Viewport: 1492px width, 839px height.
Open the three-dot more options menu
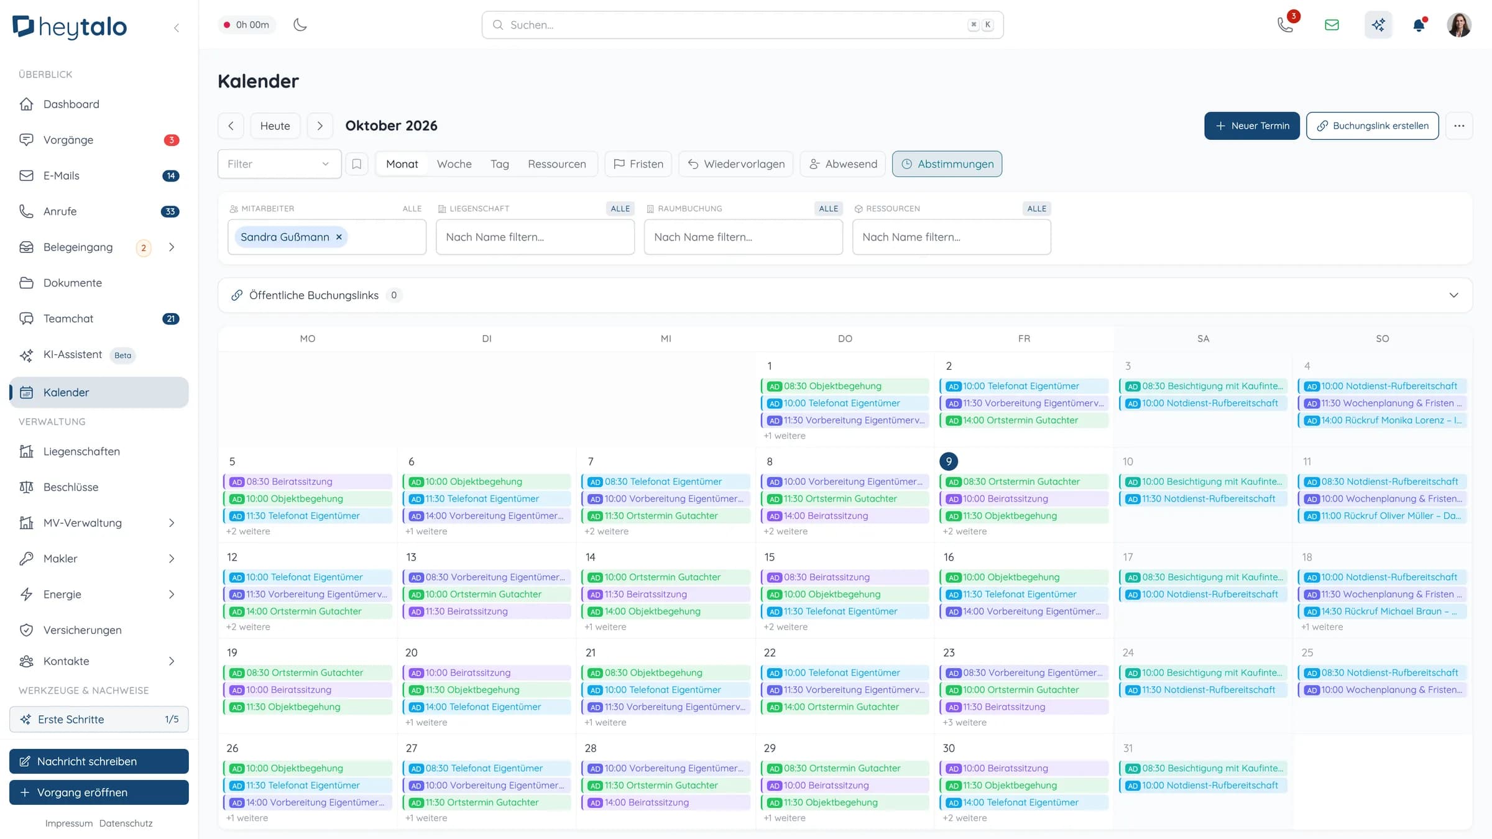point(1459,126)
